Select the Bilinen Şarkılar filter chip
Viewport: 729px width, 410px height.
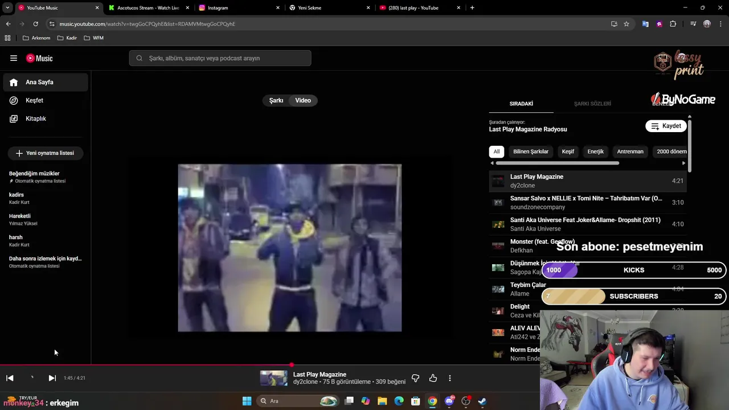(x=531, y=151)
